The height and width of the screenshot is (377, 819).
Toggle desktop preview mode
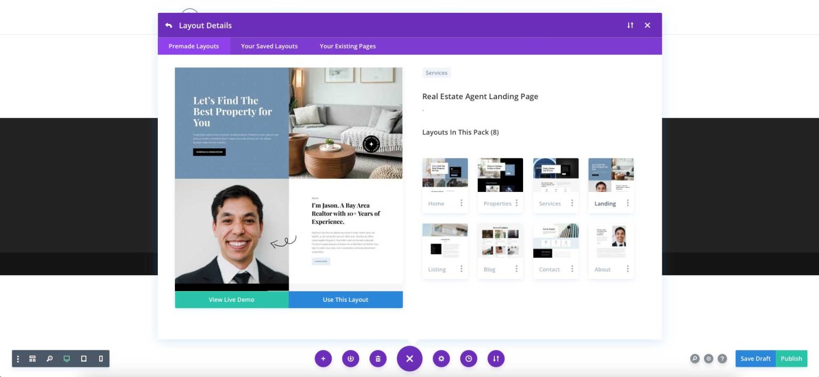coord(67,358)
